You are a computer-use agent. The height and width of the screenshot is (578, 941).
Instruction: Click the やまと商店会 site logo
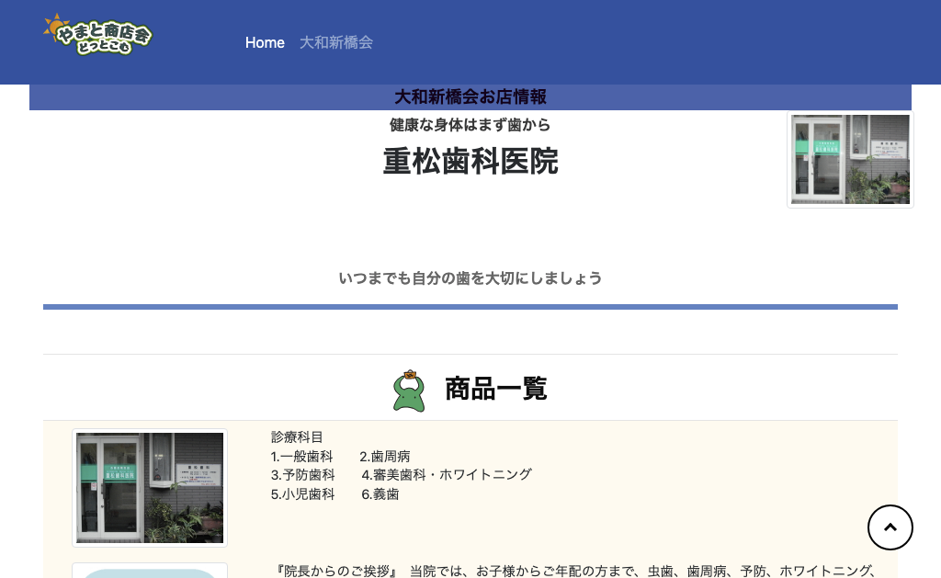click(x=97, y=35)
